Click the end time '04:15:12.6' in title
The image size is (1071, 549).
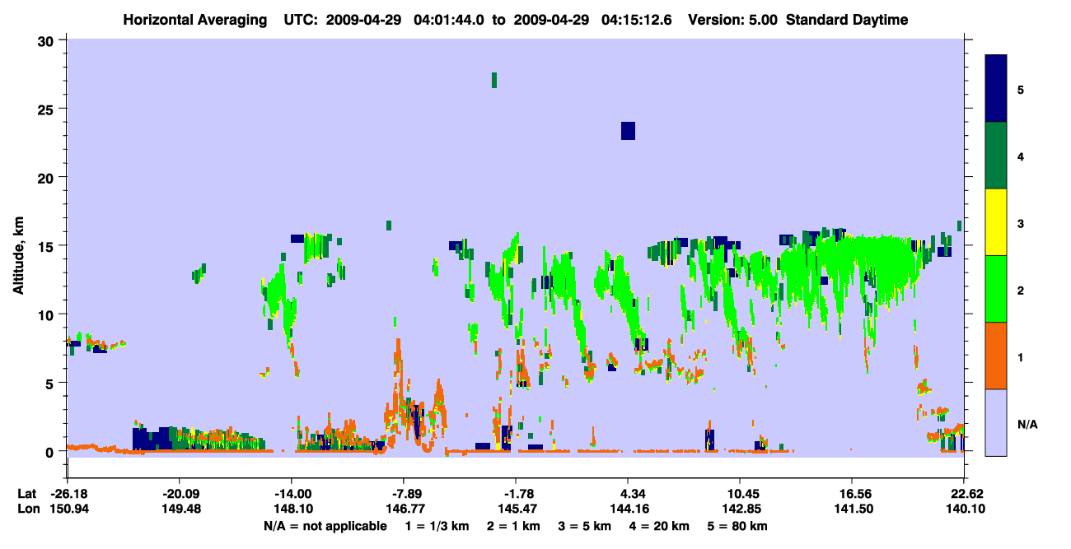tap(638, 20)
